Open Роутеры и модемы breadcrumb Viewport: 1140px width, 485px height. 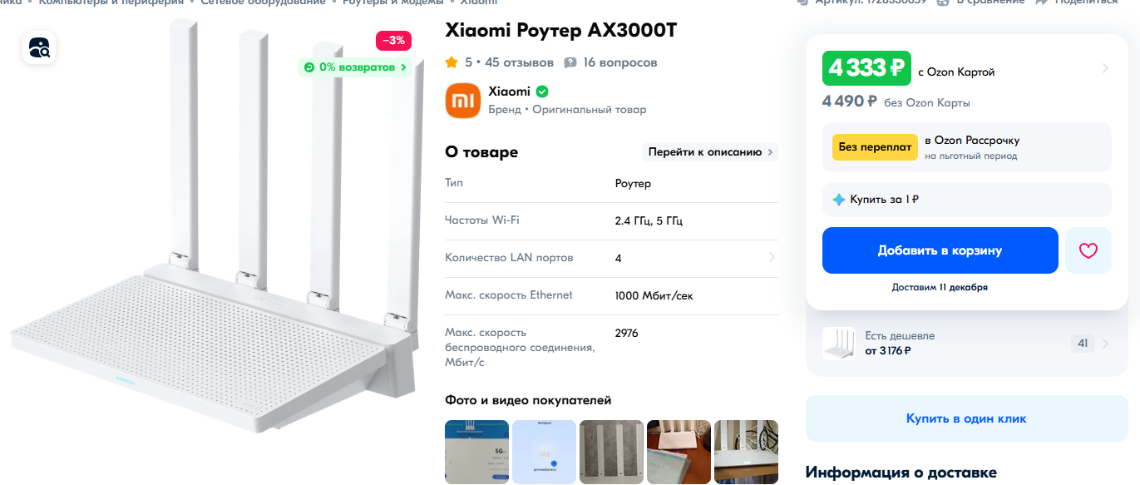[x=392, y=2]
